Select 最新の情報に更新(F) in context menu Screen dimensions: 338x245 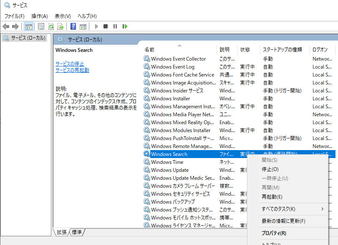pyautogui.click(x=283, y=221)
